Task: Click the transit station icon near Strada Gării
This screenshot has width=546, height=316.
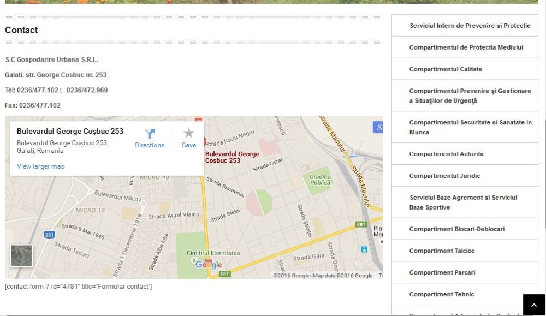Action: coord(364,248)
